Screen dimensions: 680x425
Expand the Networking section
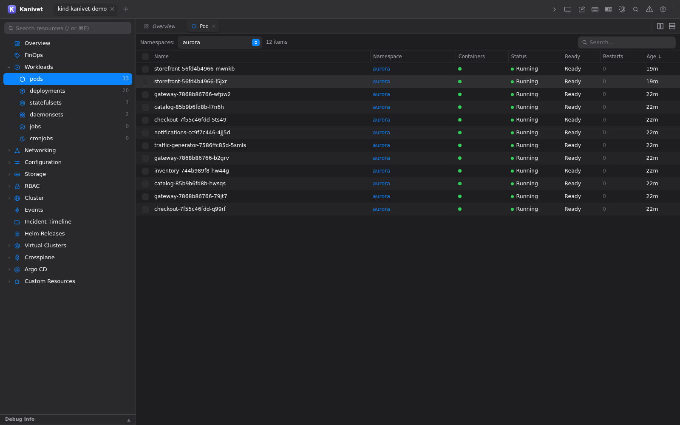coord(9,150)
